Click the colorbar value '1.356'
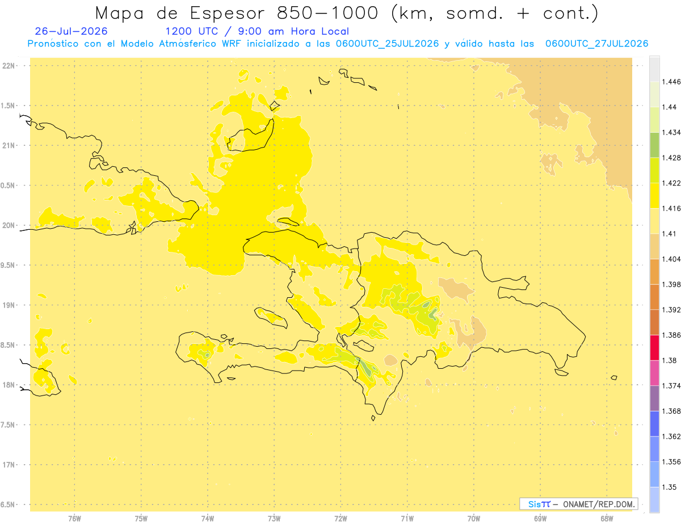The image size is (681, 526). 671,462
